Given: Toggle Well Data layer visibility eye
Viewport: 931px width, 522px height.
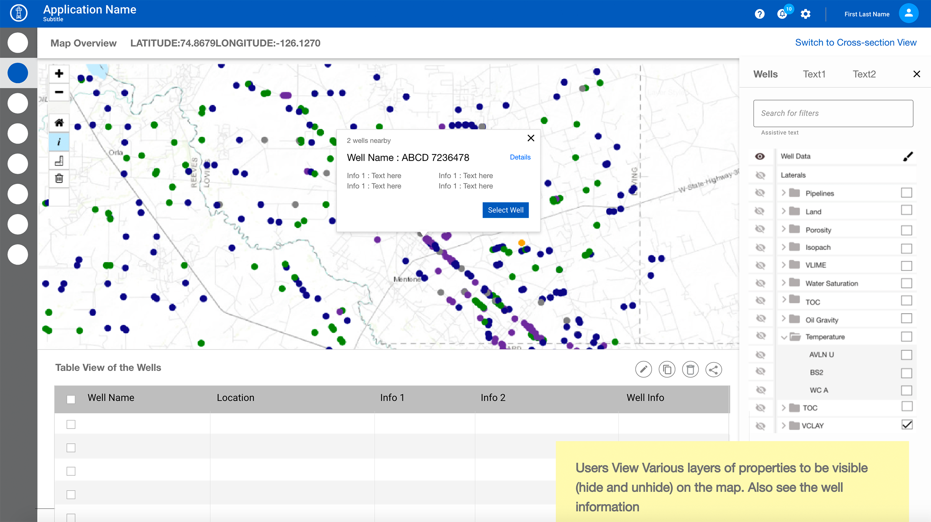Looking at the screenshot, I should (760, 156).
